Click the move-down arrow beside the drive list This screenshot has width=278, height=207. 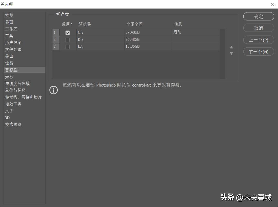coord(231,53)
